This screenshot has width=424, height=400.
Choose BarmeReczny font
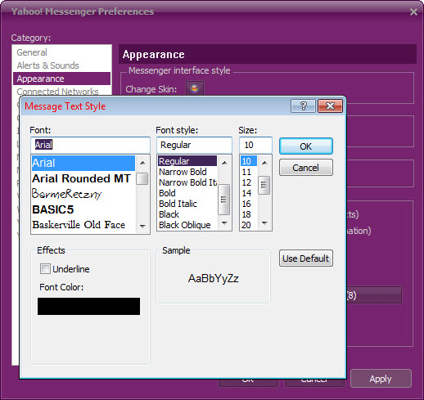[x=83, y=194]
